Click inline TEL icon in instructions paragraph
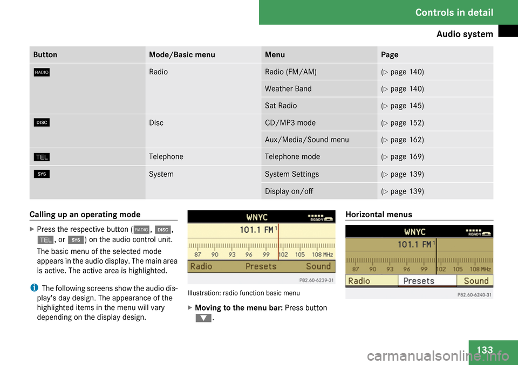 pos(45,240)
